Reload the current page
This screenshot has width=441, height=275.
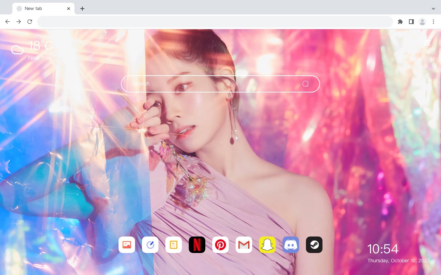[x=30, y=22]
